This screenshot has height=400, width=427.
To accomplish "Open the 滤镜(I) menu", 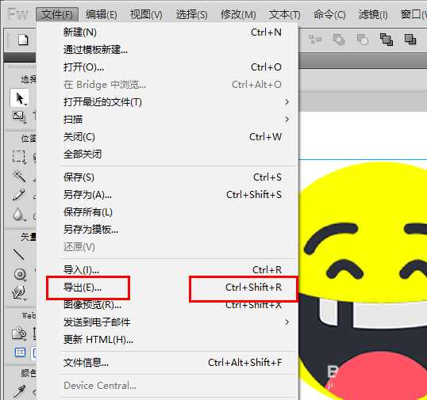I will click(373, 14).
